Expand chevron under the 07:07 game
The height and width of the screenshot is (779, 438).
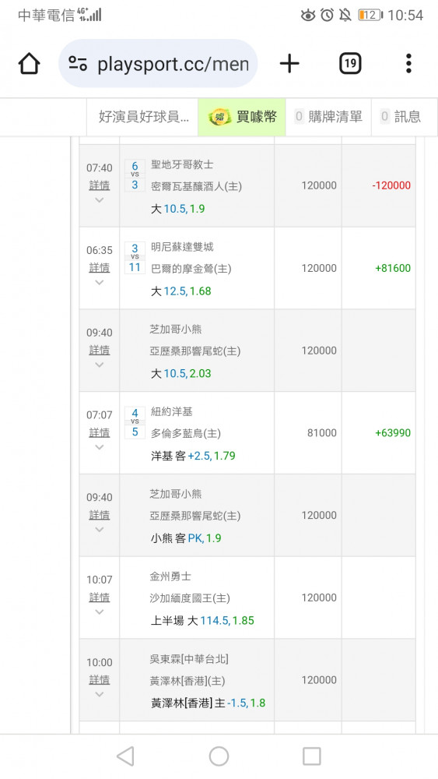(100, 447)
